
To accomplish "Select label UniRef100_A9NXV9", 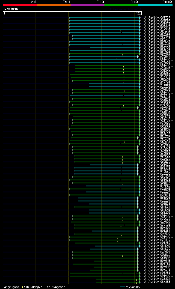I will tap(157, 141).
